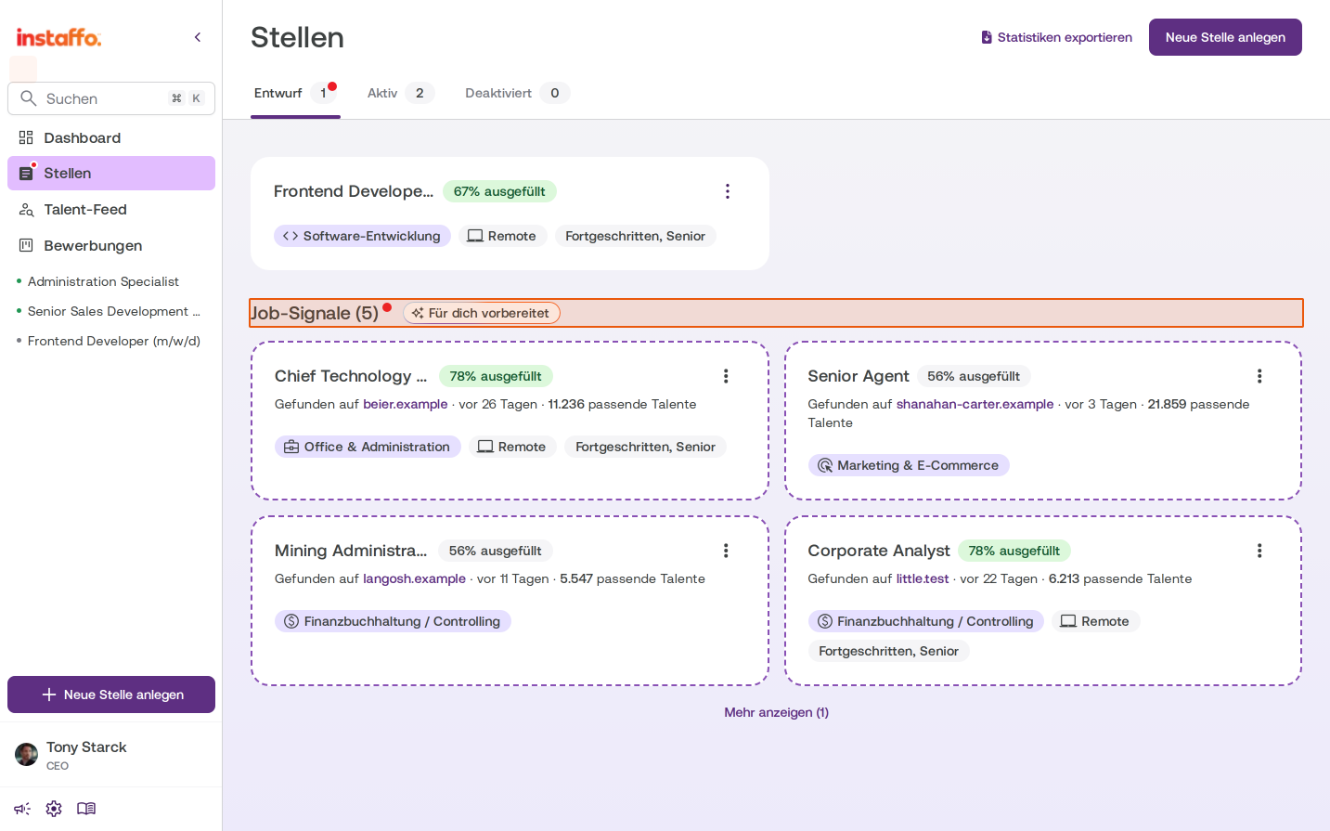Open three-dot menu on Corporate Analyst card

1259,551
